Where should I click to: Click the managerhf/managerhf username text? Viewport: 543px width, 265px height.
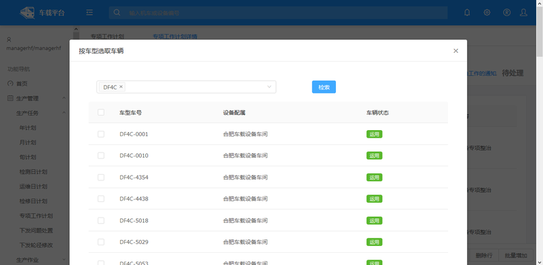pos(33,48)
